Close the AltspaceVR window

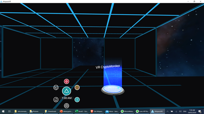point(201,1)
